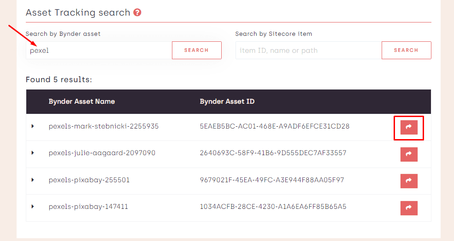
Task: Expand the pexels-mark-stebnicki-2255935 row
Action: [x=33, y=126]
